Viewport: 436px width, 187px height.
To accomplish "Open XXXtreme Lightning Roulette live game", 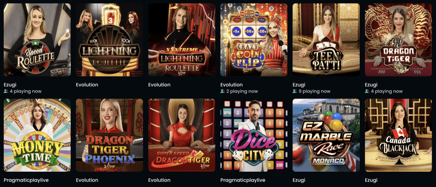I will click(x=181, y=40).
